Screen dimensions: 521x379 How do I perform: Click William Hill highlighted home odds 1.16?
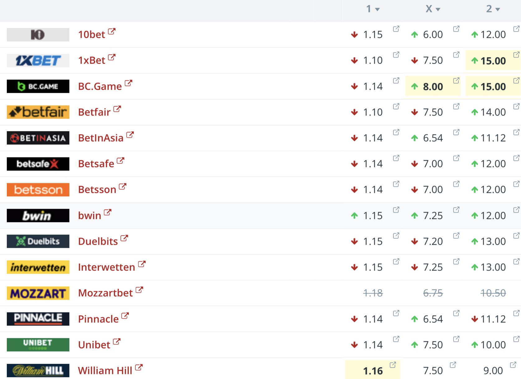pyautogui.click(x=373, y=370)
